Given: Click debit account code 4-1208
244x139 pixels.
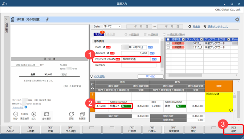Looking at the screenshot, I should pyautogui.click(x=101, y=106).
